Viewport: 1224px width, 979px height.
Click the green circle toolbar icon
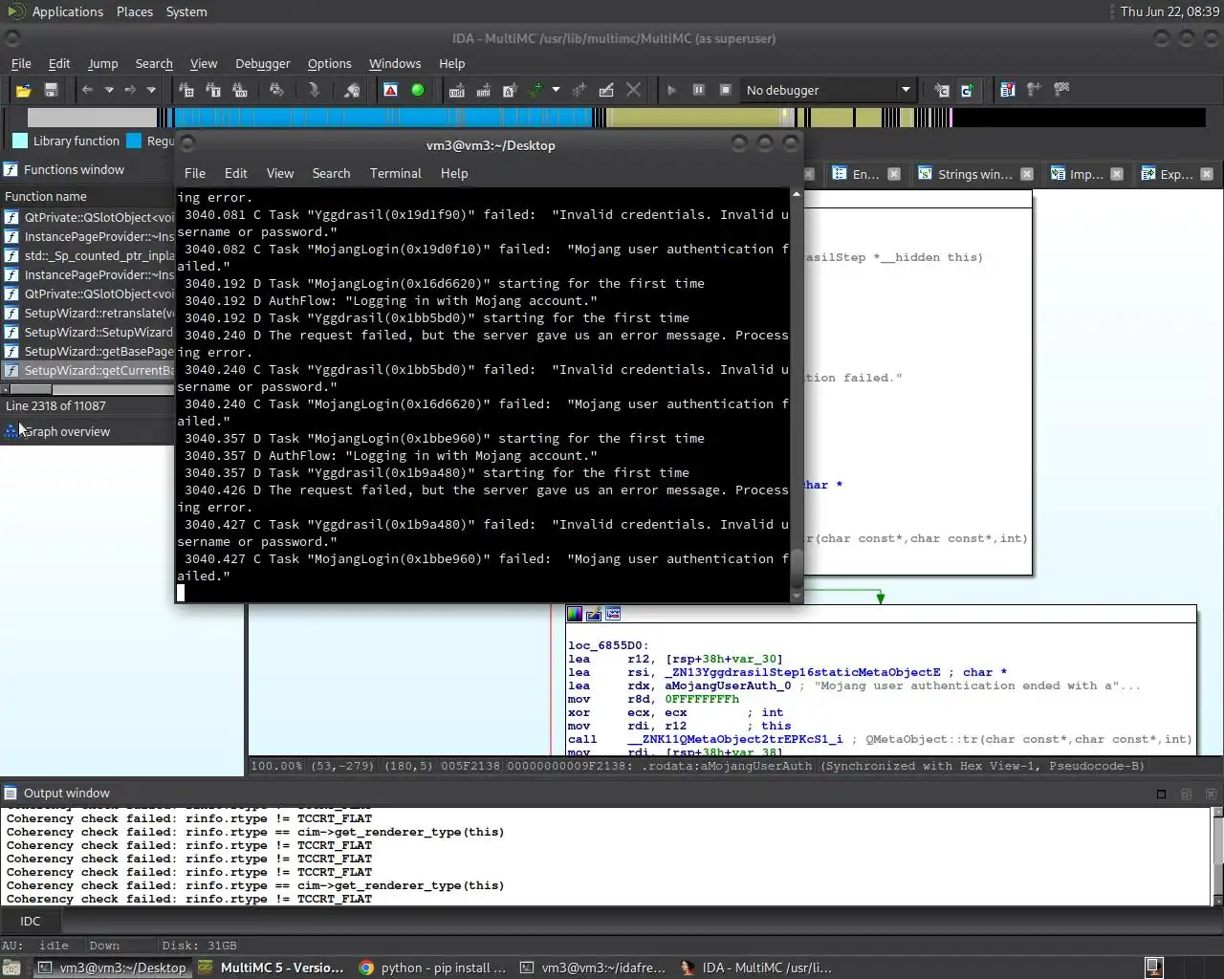coord(418,90)
